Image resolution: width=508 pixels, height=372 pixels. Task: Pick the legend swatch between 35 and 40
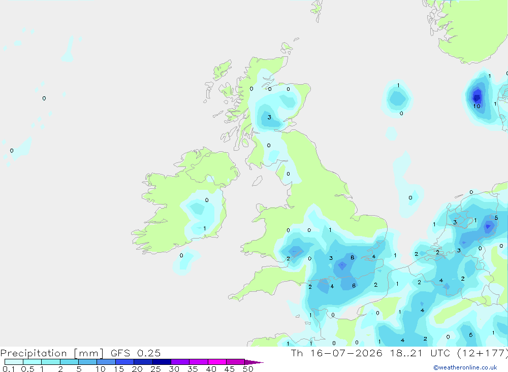tap(199, 362)
